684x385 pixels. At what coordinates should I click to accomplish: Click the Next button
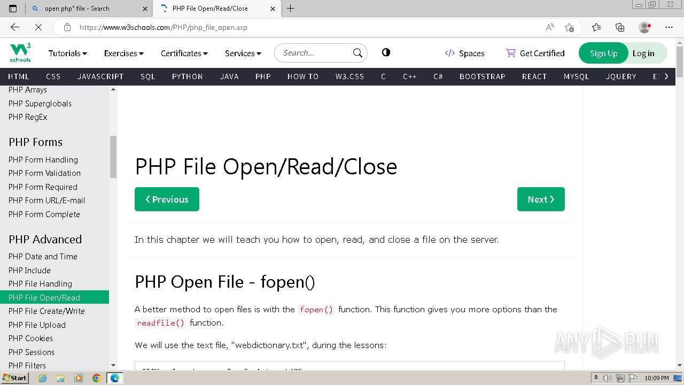541,199
